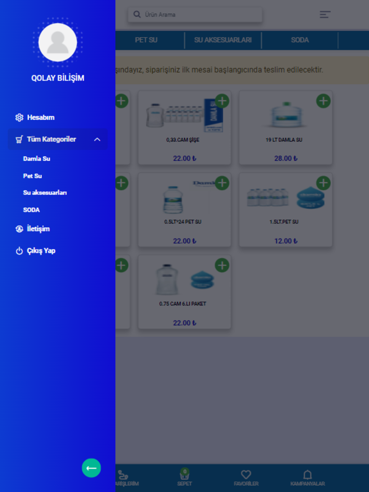369x492 pixels.
Task: Open Hesabım account settings
Action: point(41,118)
